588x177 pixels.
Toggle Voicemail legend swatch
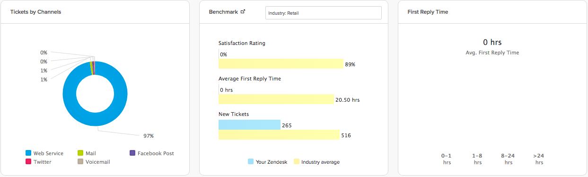[x=80, y=162]
